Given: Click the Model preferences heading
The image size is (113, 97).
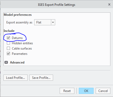Looking at the screenshot, I should [x=18, y=15].
